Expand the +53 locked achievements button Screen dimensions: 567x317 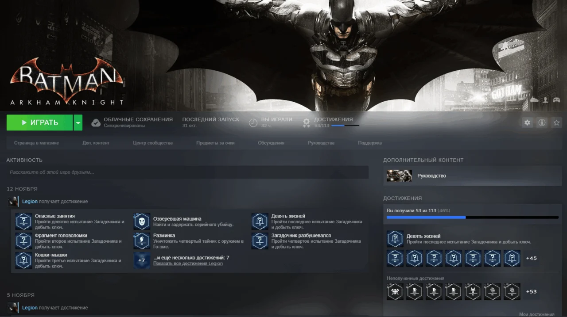[x=531, y=292]
